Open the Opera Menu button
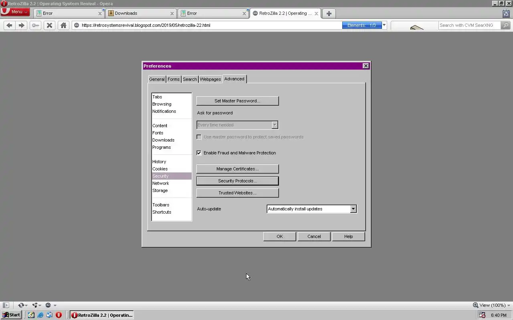The width and height of the screenshot is (513, 320). [x=15, y=12]
